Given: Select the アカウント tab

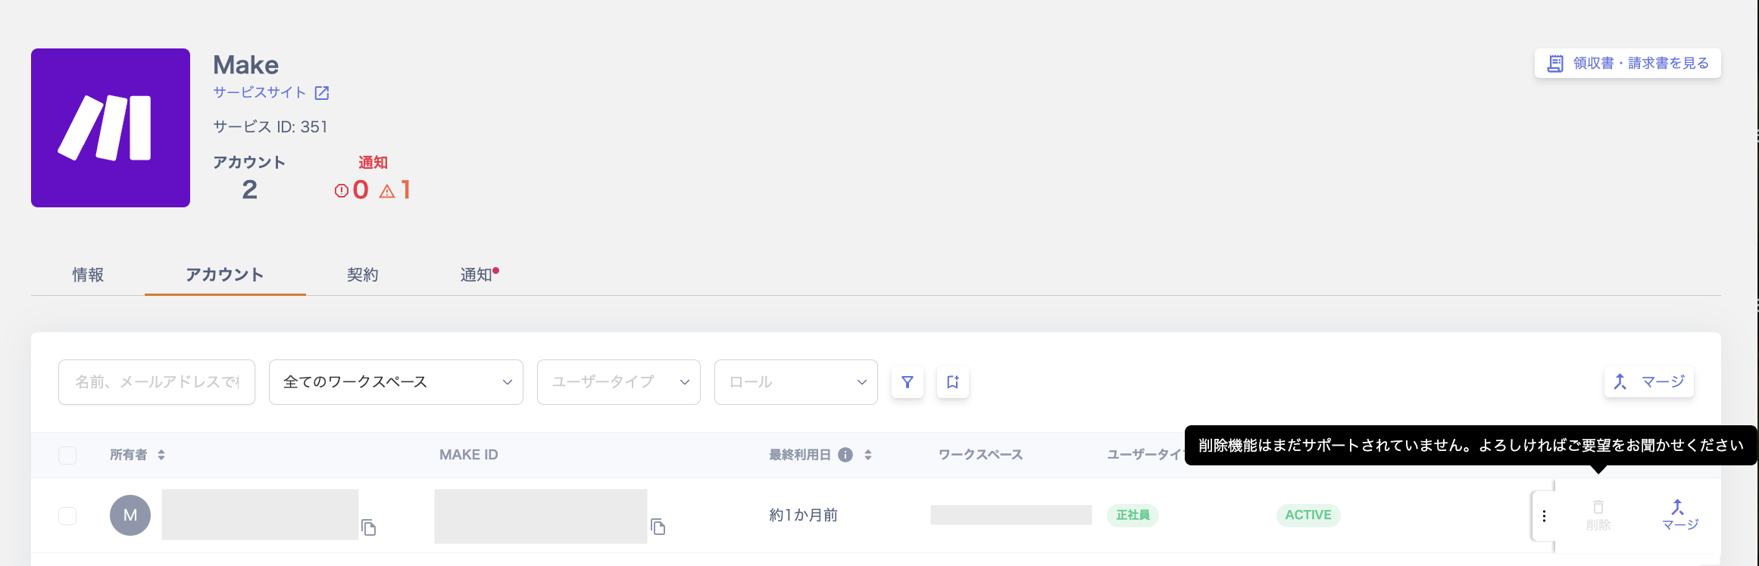Looking at the screenshot, I should pyautogui.click(x=225, y=275).
